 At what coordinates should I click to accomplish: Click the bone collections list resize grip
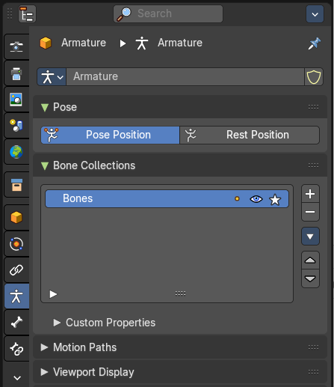[180, 293]
